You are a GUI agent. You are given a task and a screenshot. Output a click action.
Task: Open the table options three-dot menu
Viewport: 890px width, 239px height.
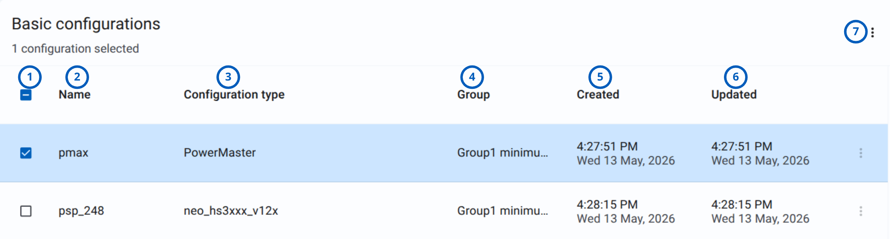(x=873, y=33)
